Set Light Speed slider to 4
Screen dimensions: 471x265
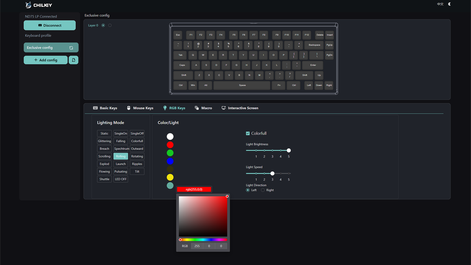[x=281, y=174]
